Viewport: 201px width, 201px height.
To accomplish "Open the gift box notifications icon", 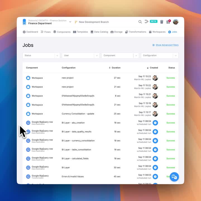I will (168, 22).
